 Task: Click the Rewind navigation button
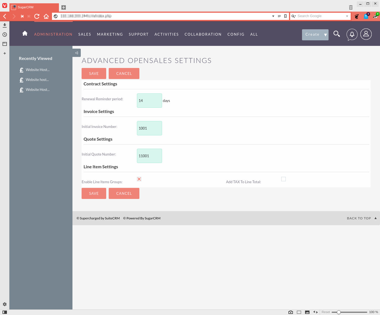pyautogui.click(x=22, y=16)
